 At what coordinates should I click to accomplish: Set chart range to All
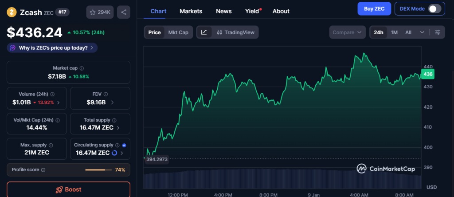click(408, 32)
